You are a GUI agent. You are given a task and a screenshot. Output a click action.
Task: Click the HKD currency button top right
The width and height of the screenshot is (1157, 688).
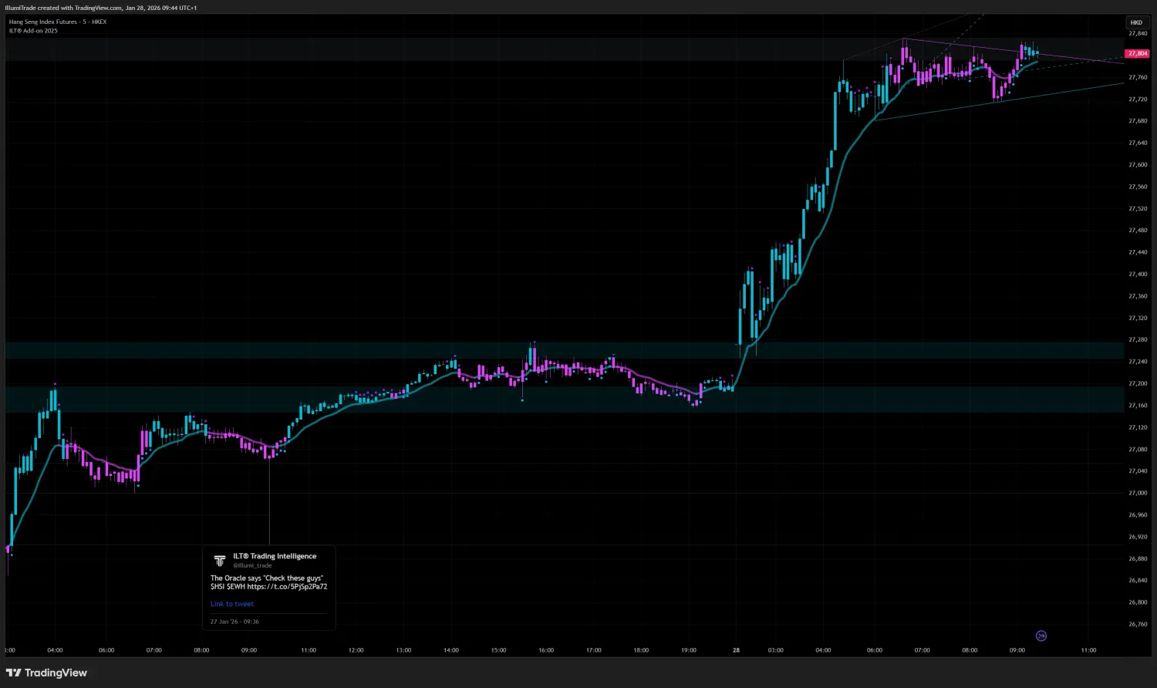click(1135, 22)
